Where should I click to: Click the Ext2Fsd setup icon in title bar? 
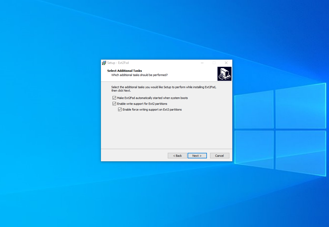(x=104, y=63)
